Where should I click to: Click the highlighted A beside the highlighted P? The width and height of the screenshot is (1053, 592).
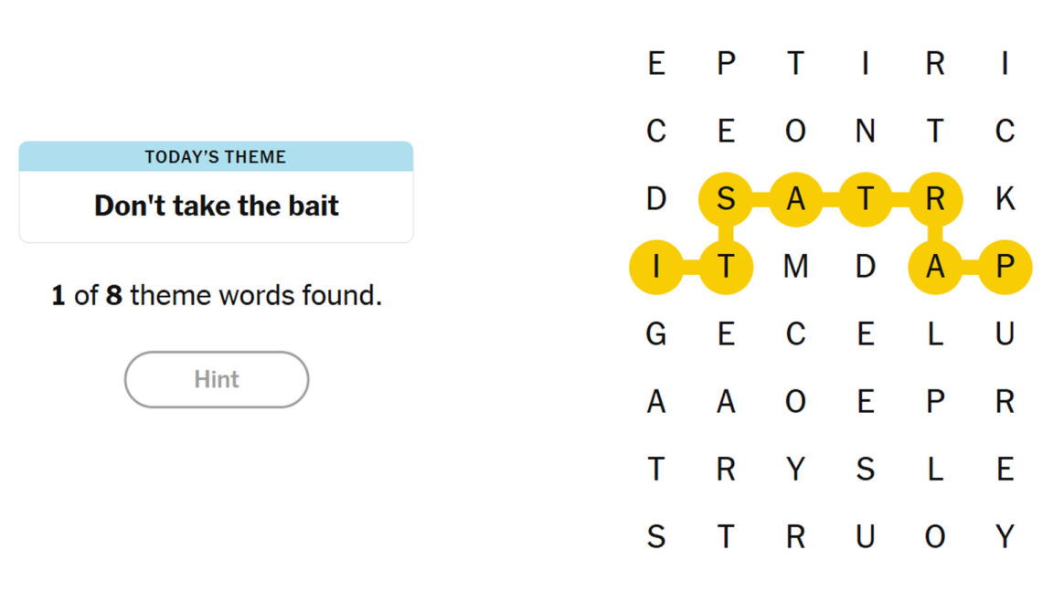click(934, 267)
